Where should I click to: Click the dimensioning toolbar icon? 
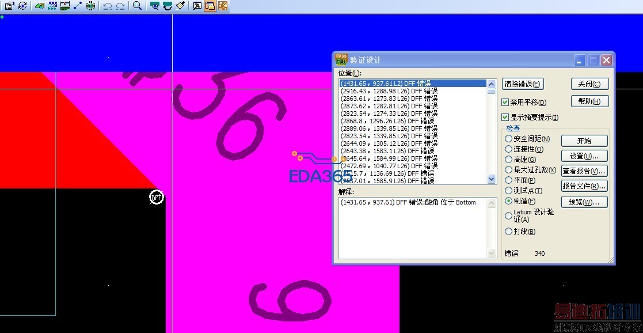65,6
